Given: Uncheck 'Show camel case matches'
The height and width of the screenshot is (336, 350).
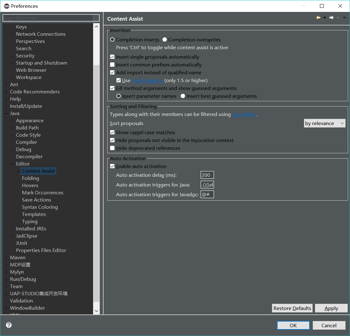Looking at the screenshot, I should 112,132.
